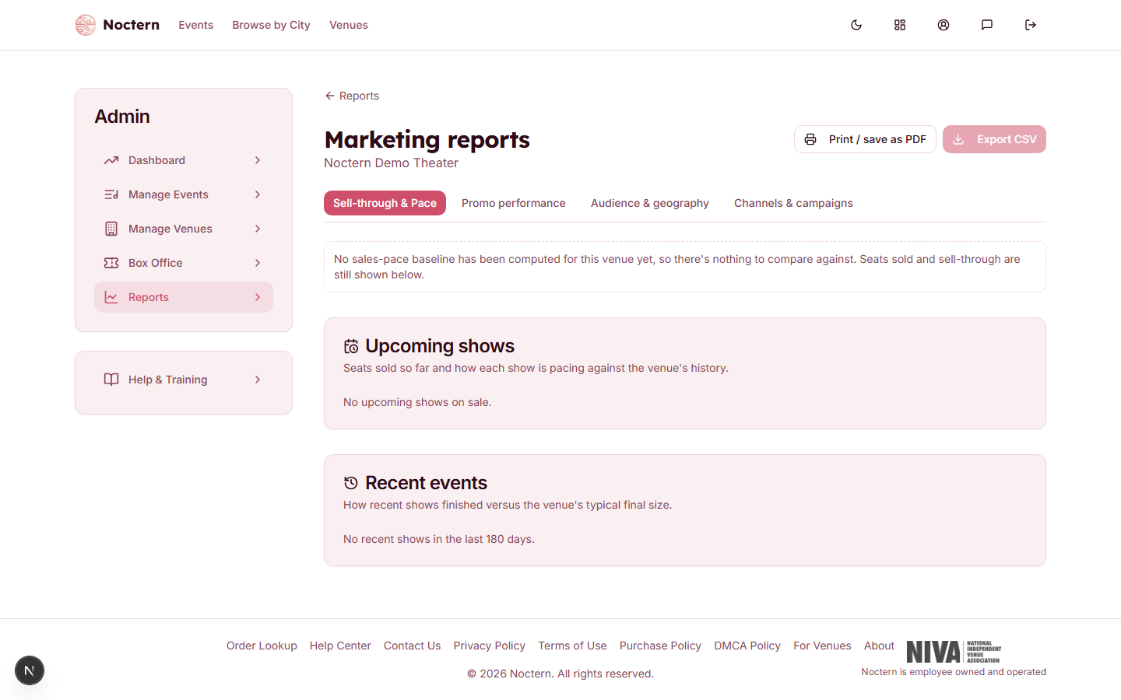The height and width of the screenshot is (700, 1121).
Task: Click the Help & Training book icon
Action: point(111,380)
